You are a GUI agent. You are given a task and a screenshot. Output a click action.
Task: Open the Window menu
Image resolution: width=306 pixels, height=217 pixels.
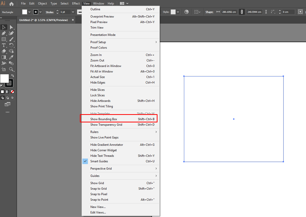pos(98,3)
